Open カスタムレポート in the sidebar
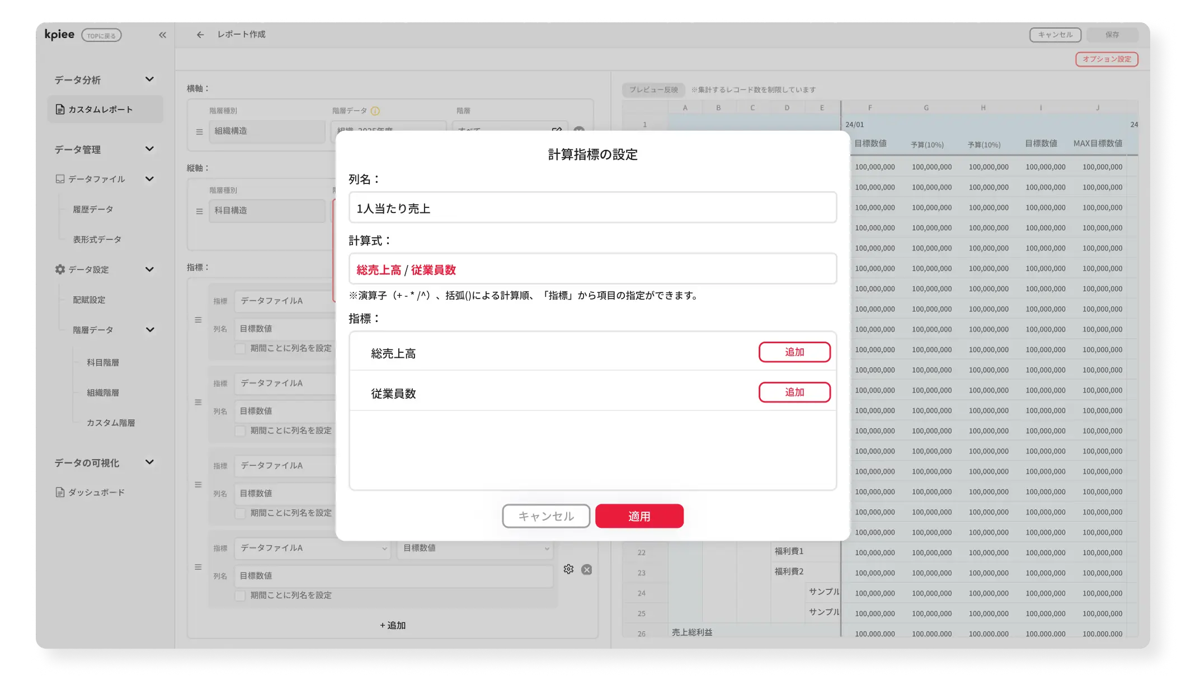Image resolution: width=1186 pixels, height=676 pixels. (101, 110)
